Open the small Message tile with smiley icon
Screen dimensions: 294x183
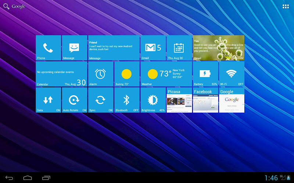[x=75, y=48]
